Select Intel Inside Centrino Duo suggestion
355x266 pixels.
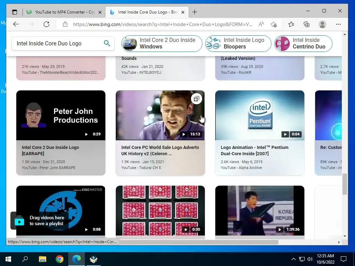click(x=303, y=43)
